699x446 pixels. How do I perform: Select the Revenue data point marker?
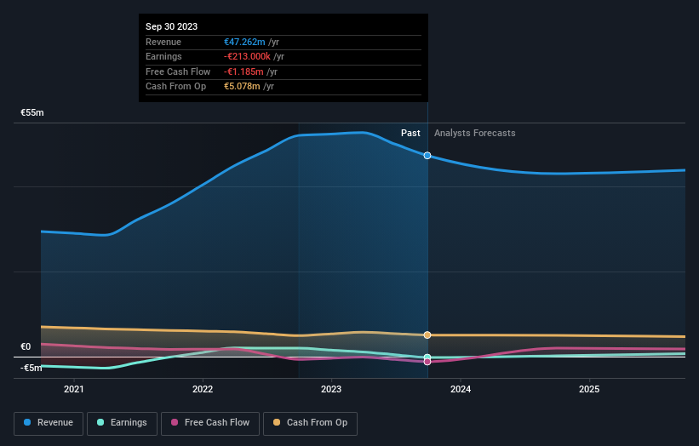click(427, 156)
